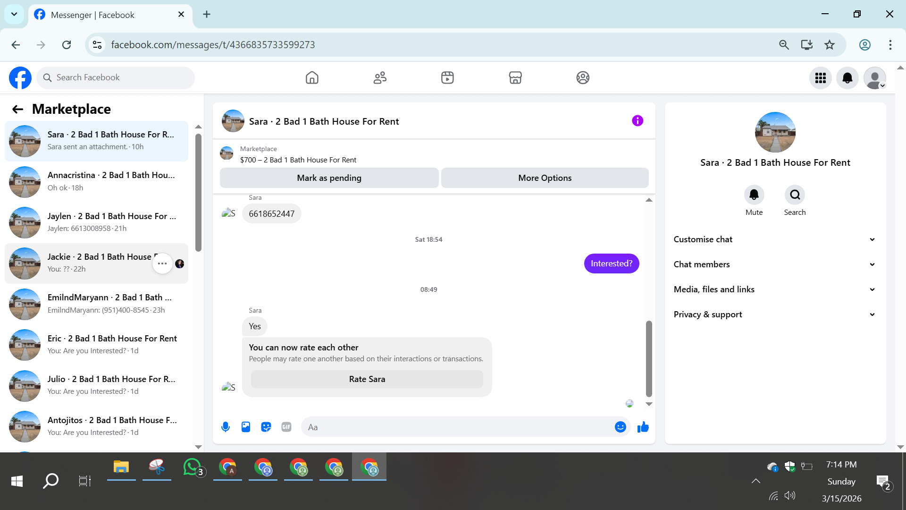Click the Interested? sent message bubble

click(x=612, y=263)
